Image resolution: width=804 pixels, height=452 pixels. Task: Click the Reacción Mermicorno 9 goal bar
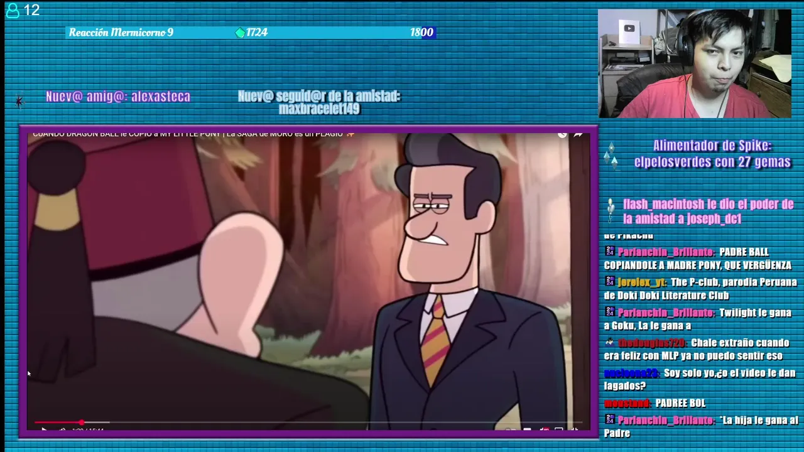click(251, 33)
